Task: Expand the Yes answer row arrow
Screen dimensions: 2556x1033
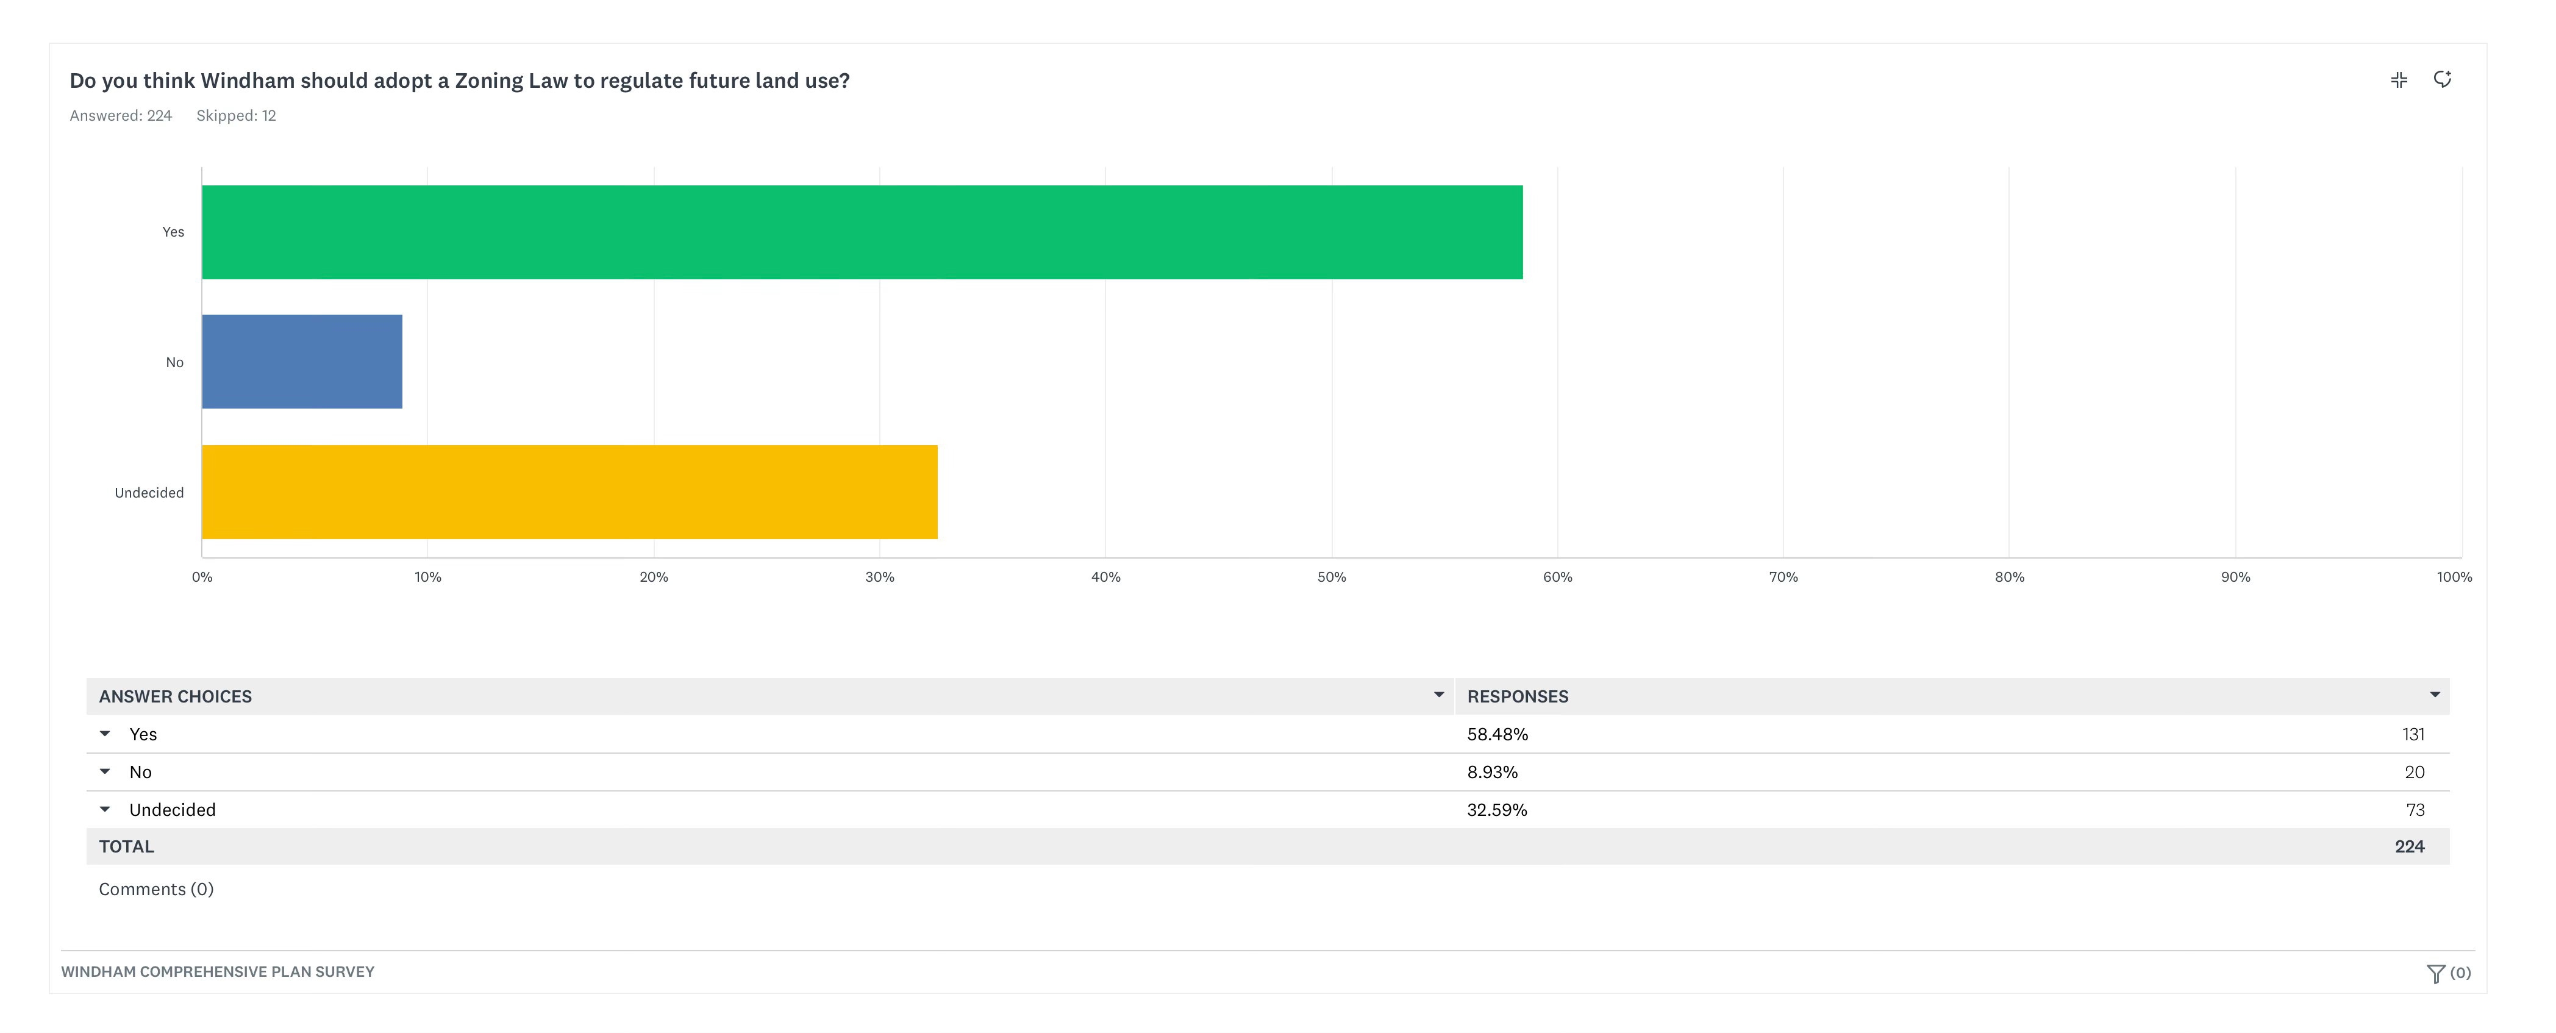Action: click(x=105, y=734)
